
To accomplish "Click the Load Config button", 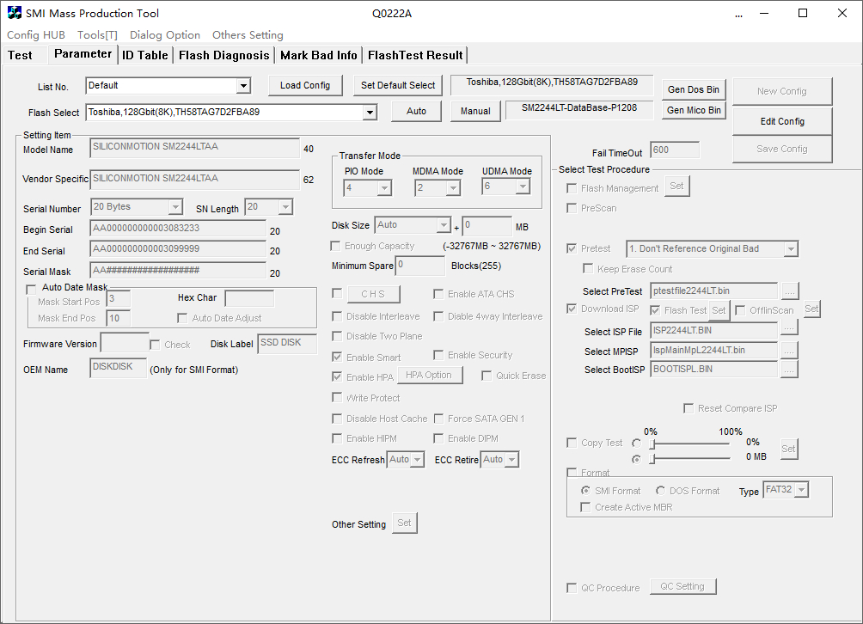I will click(305, 85).
